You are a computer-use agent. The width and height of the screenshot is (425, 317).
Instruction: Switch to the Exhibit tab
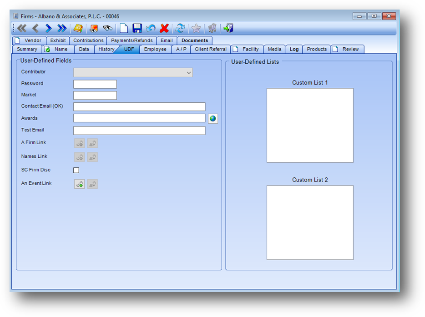58,40
